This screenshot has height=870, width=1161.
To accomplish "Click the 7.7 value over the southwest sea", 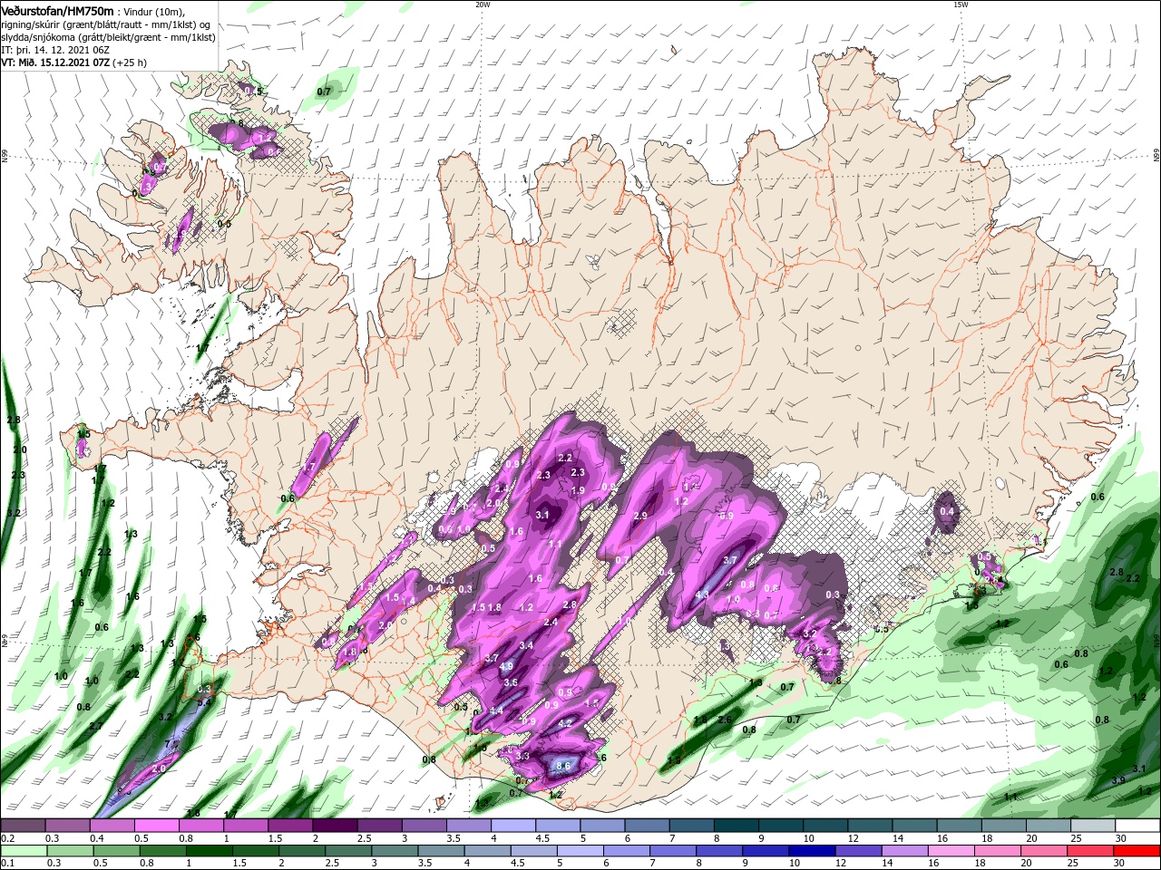I will click(171, 744).
